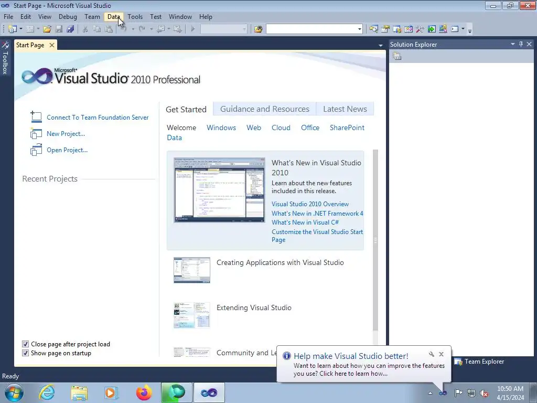Open the collapsed Toolbox side panel

click(5, 58)
